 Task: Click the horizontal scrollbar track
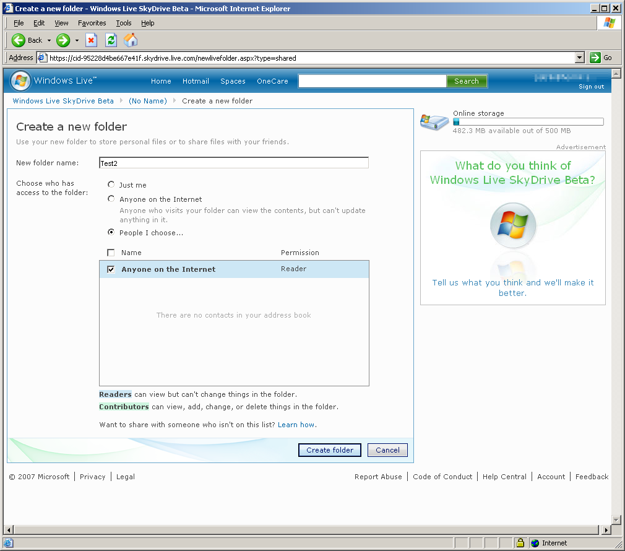click(306, 530)
